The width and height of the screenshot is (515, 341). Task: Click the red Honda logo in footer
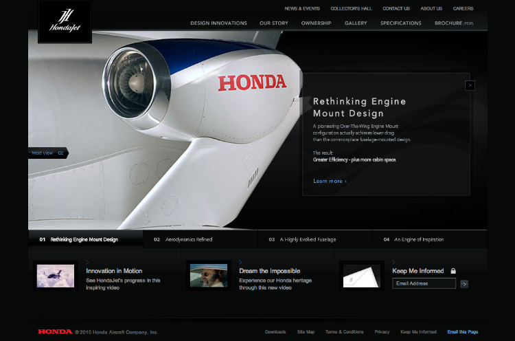[55, 331]
